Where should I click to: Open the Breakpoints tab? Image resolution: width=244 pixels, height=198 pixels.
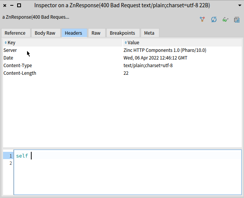click(x=122, y=33)
